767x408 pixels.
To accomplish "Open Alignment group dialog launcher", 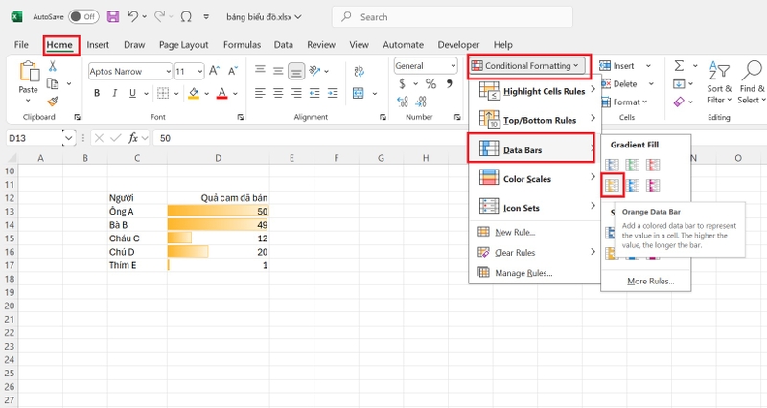I will (383, 117).
